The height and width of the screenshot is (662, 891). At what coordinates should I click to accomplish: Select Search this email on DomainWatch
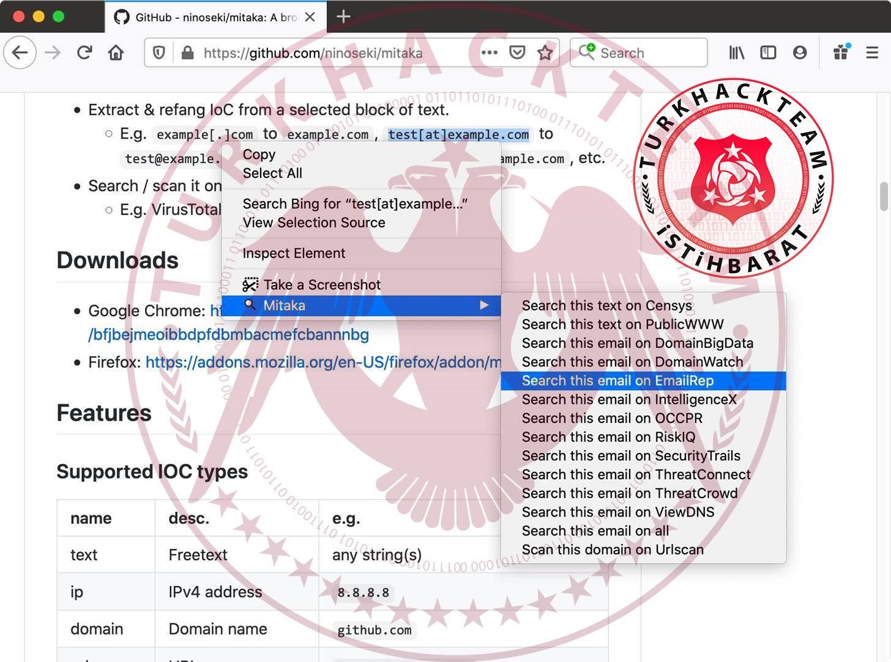pyautogui.click(x=643, y=362)
